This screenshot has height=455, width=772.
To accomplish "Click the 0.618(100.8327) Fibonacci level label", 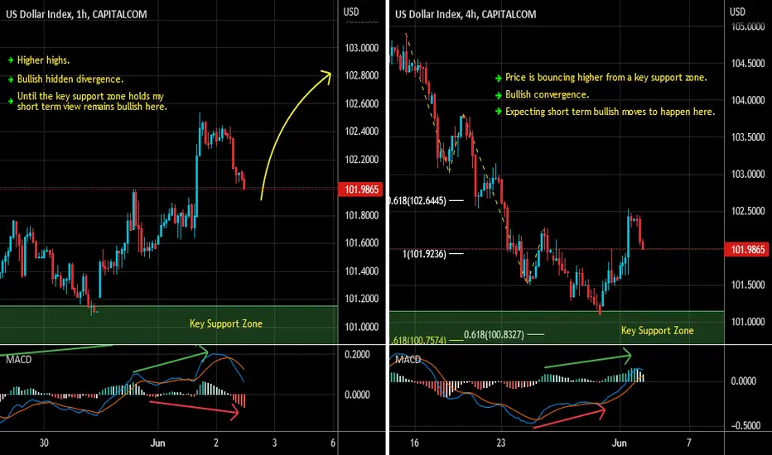I will pos(494,335).
